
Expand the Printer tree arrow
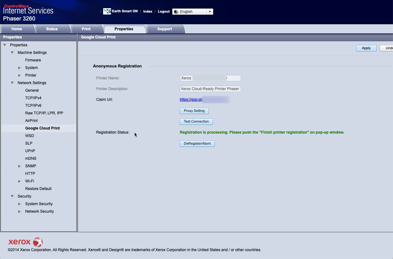(x=20, y=75)
